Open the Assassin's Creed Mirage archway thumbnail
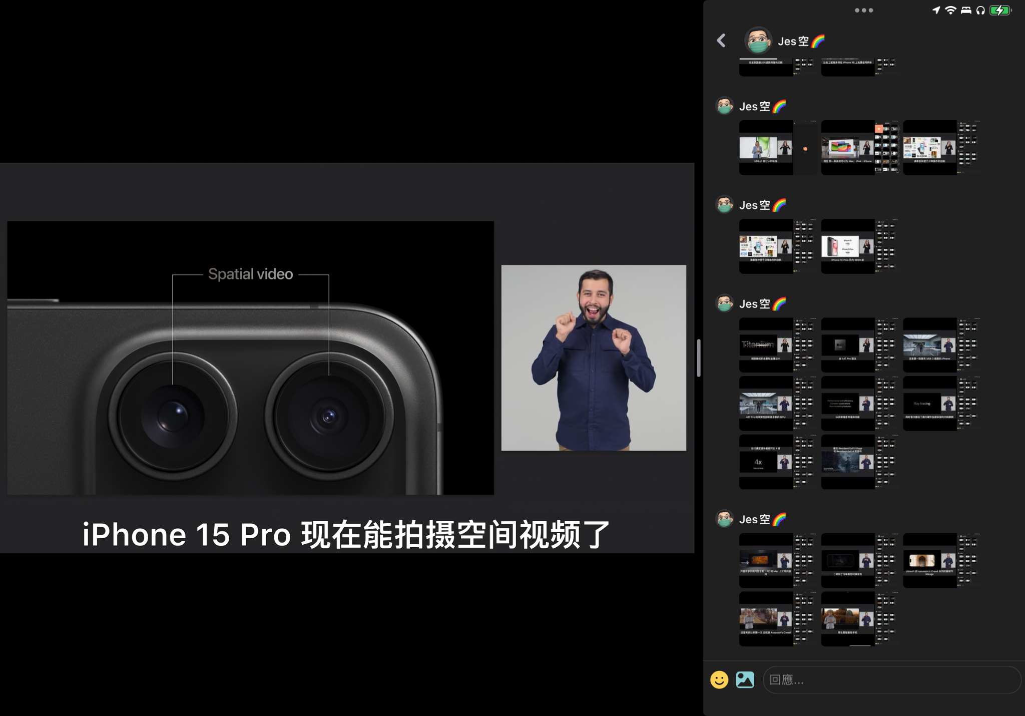Image resolution: width=1025 pixels, height=716 pixels. [x=941, y=560]
